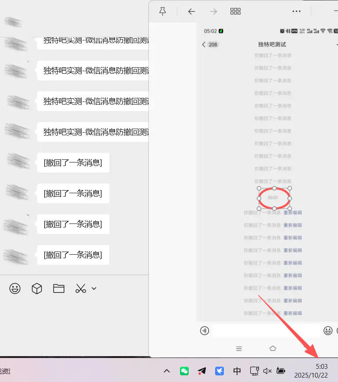
Task: Open the blue bird app icon in tray
Action: 219,371
